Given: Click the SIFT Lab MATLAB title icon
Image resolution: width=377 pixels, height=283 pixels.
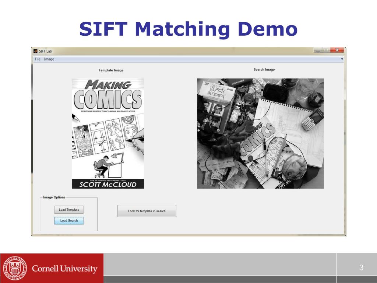Looking at the screenshot, I should (36, 51).
